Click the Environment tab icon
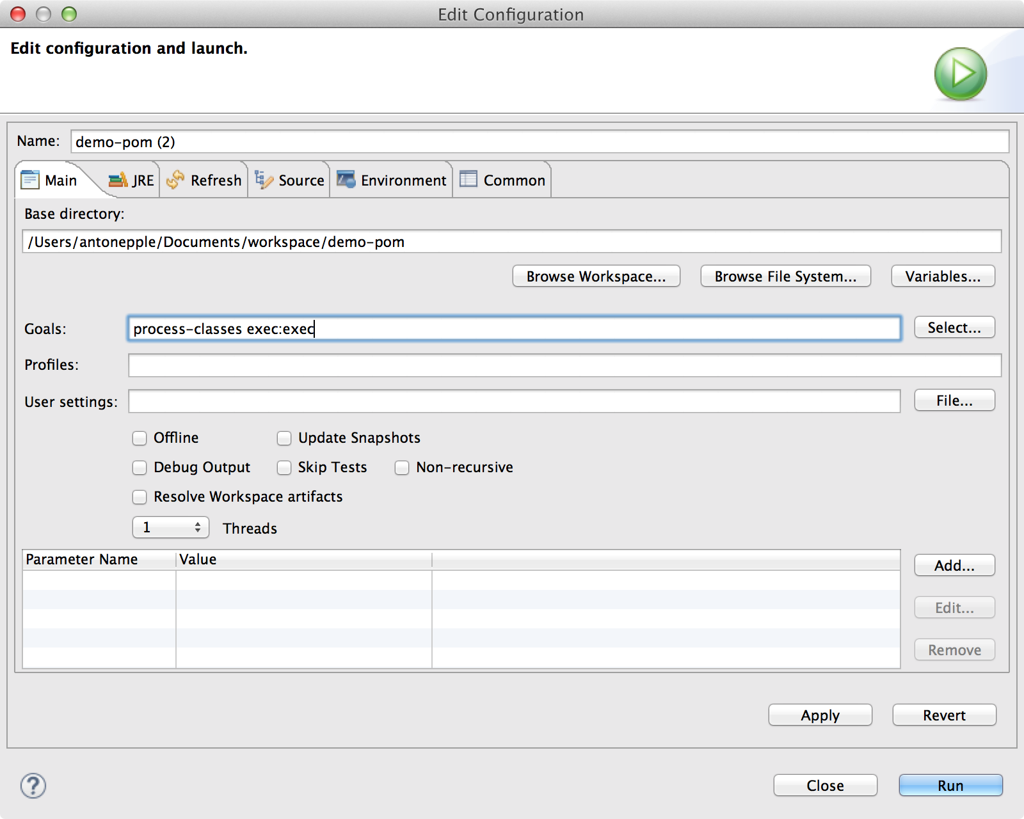Image resolution: width=1024 pixels, height=819 pixels. click(346, 180)
